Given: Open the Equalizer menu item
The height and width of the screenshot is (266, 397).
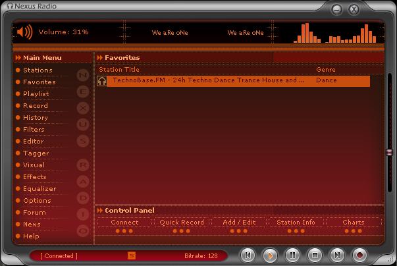Looking at the screenshot, I should pos(40,188).
